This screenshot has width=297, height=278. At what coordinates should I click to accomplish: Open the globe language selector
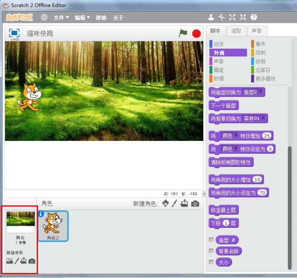(x=45, y=17)
